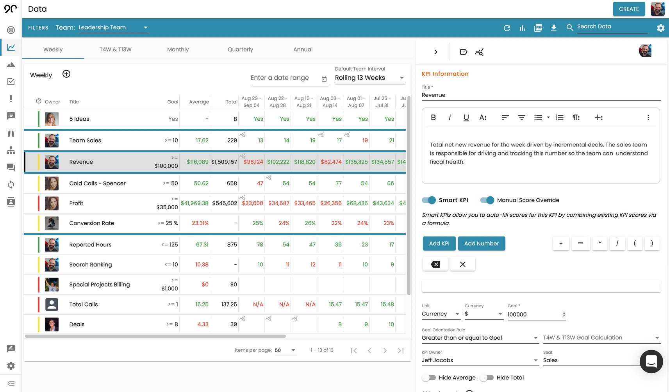Viewport: 669px width, 392px height.
Task: Switch to the Monthly tab
Action: pyautogui.click(x=178, y=49)
